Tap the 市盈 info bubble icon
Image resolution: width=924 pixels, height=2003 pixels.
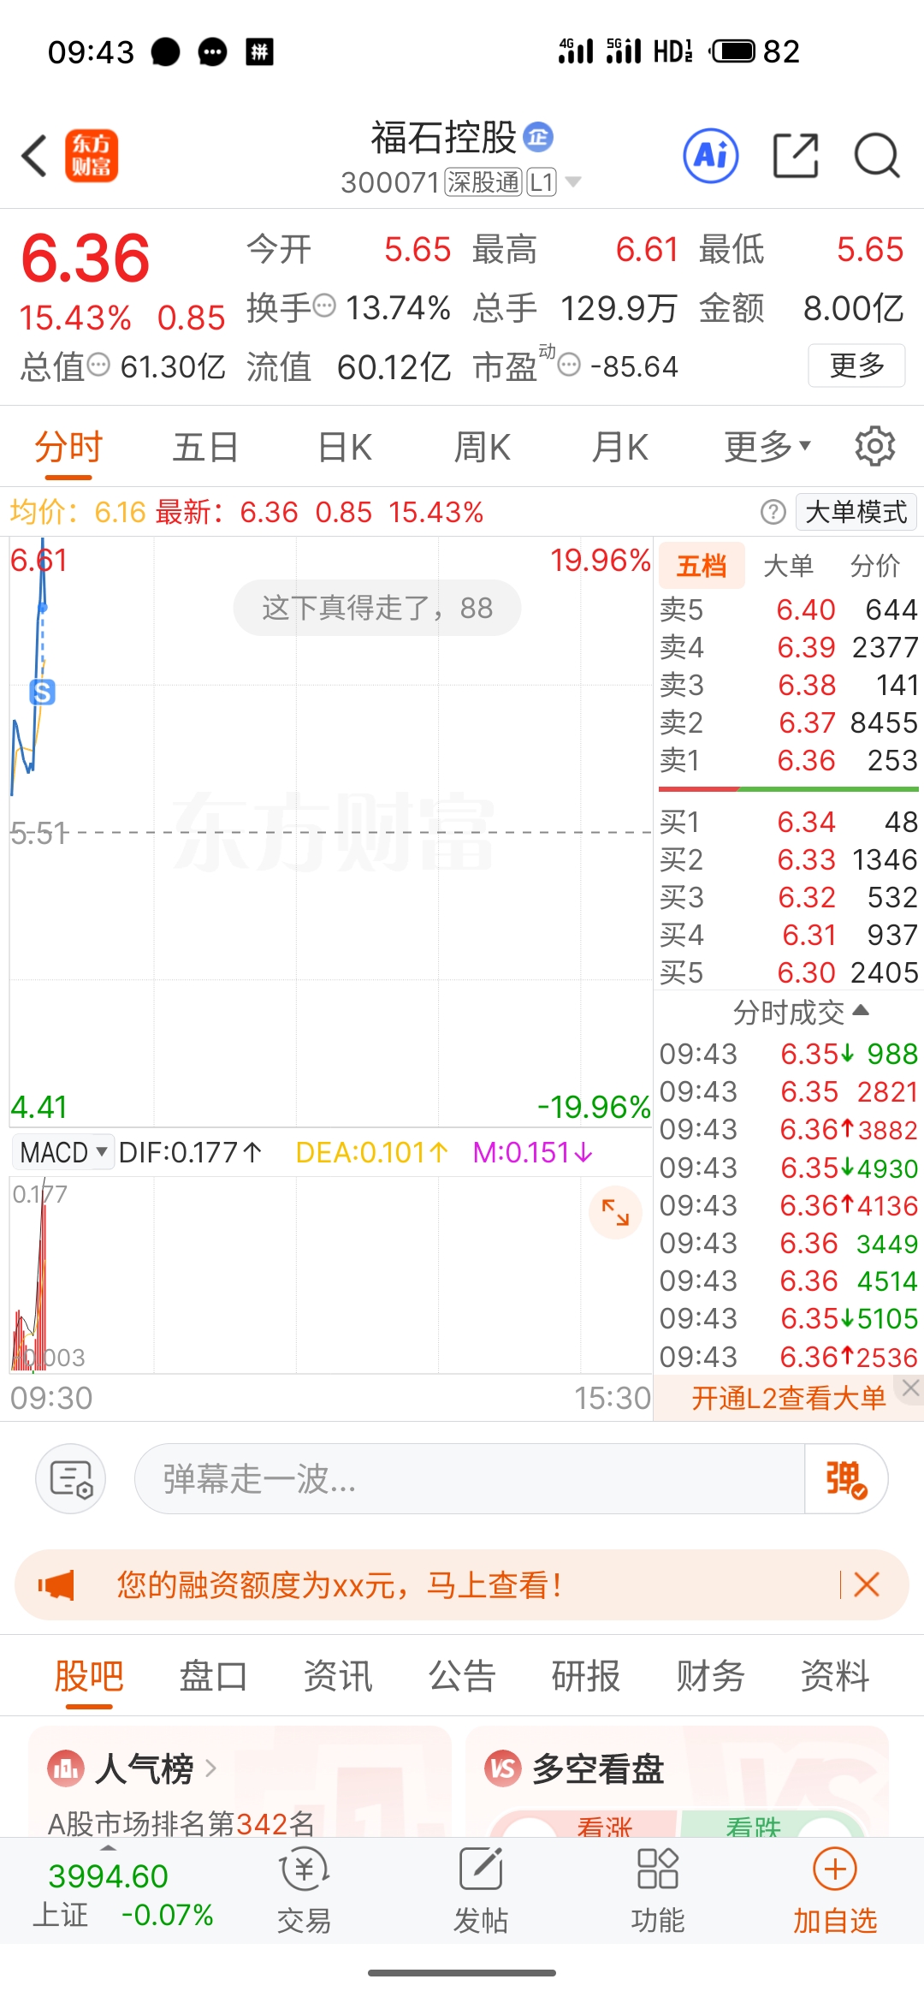[569, 366]
